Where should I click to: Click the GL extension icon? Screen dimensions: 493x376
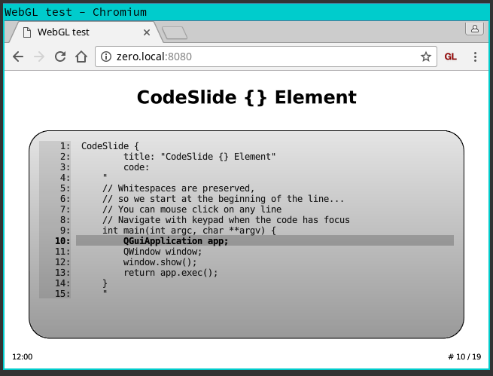click(451, 57)
